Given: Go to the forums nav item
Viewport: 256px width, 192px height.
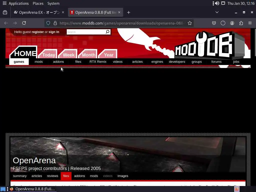Looking at the screenshot, I should [x=216, y=62].
